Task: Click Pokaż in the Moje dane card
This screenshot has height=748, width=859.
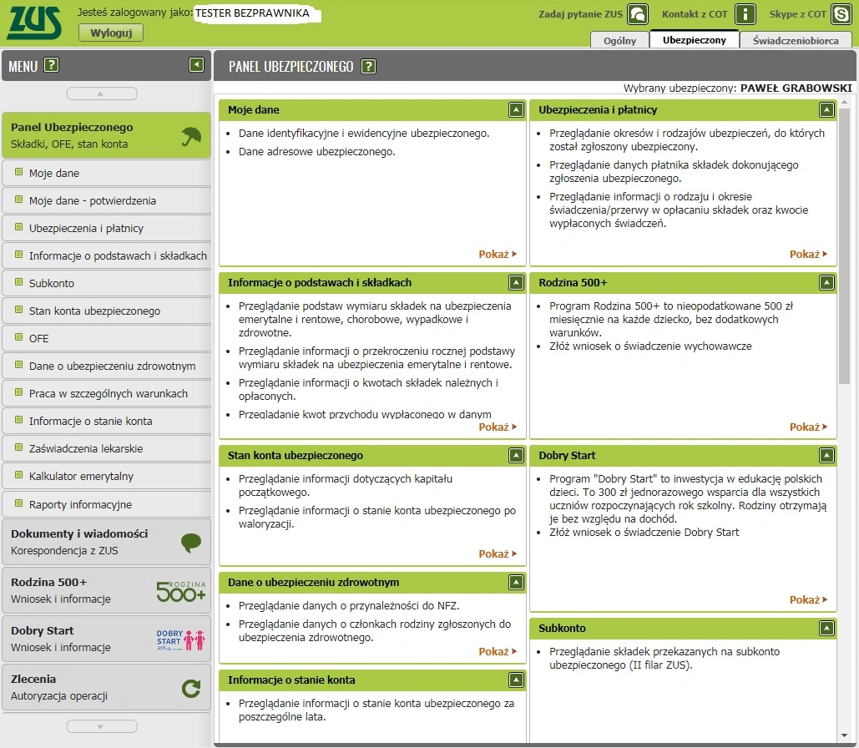Action: point(498,254)
